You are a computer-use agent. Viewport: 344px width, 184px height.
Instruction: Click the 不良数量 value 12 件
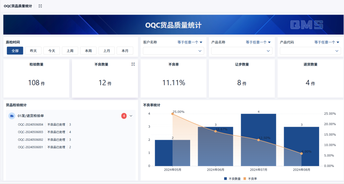click(x=105, y=83)
